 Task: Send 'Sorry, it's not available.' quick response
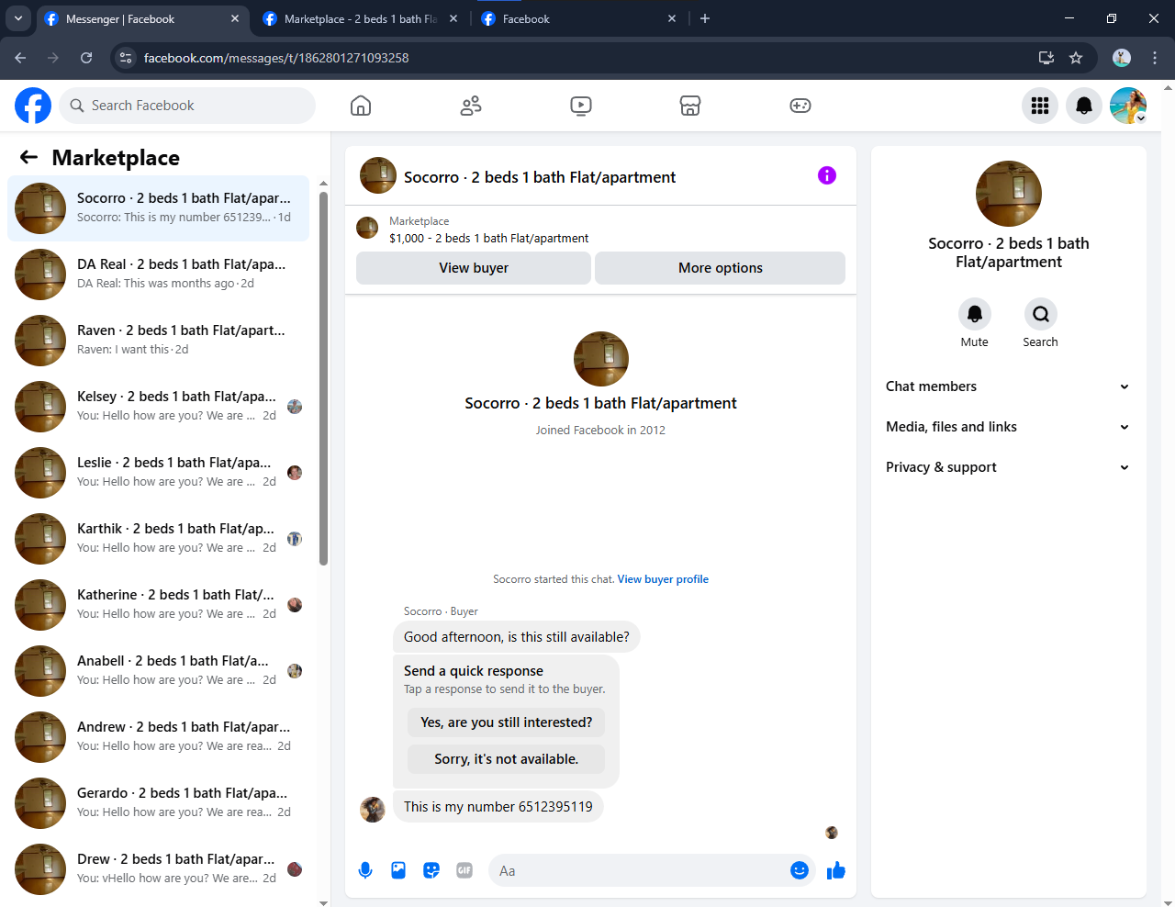point(506,759)
